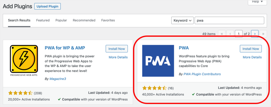This screenshot has height=107, width=271.
Task: Jump to last page of results
Action: 263,34
